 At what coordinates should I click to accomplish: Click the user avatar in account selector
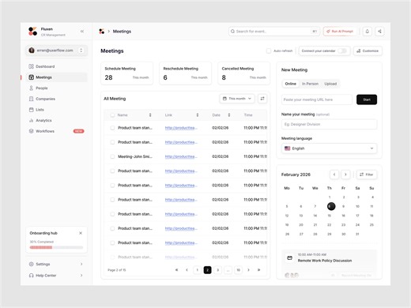32,51
